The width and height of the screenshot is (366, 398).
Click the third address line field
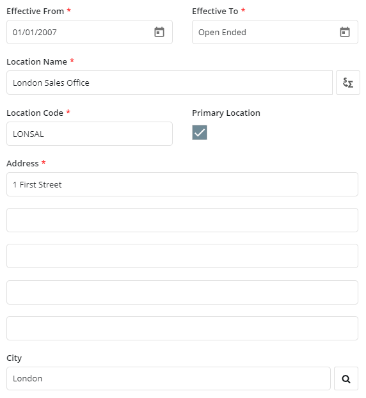tap(182, 256)
